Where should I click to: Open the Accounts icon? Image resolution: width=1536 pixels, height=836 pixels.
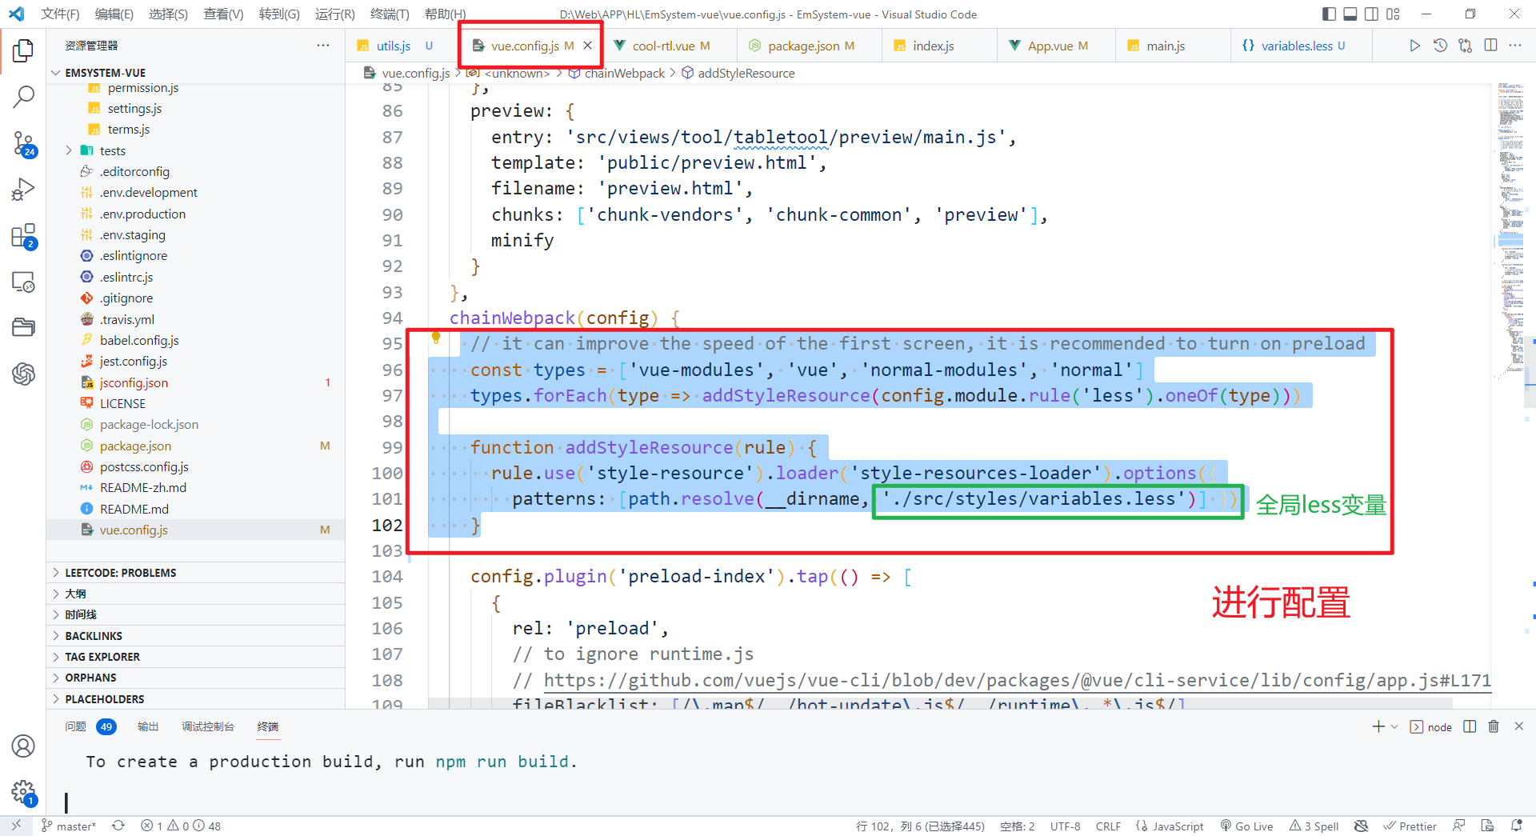point(23,746)
